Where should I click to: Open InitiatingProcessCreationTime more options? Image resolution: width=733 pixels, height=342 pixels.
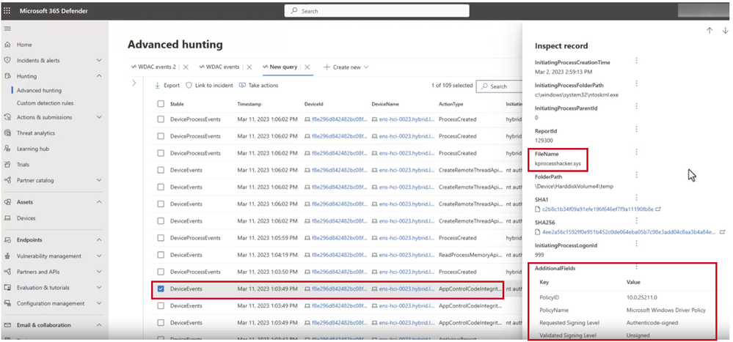pyautogui.click(x=636, y=61)
